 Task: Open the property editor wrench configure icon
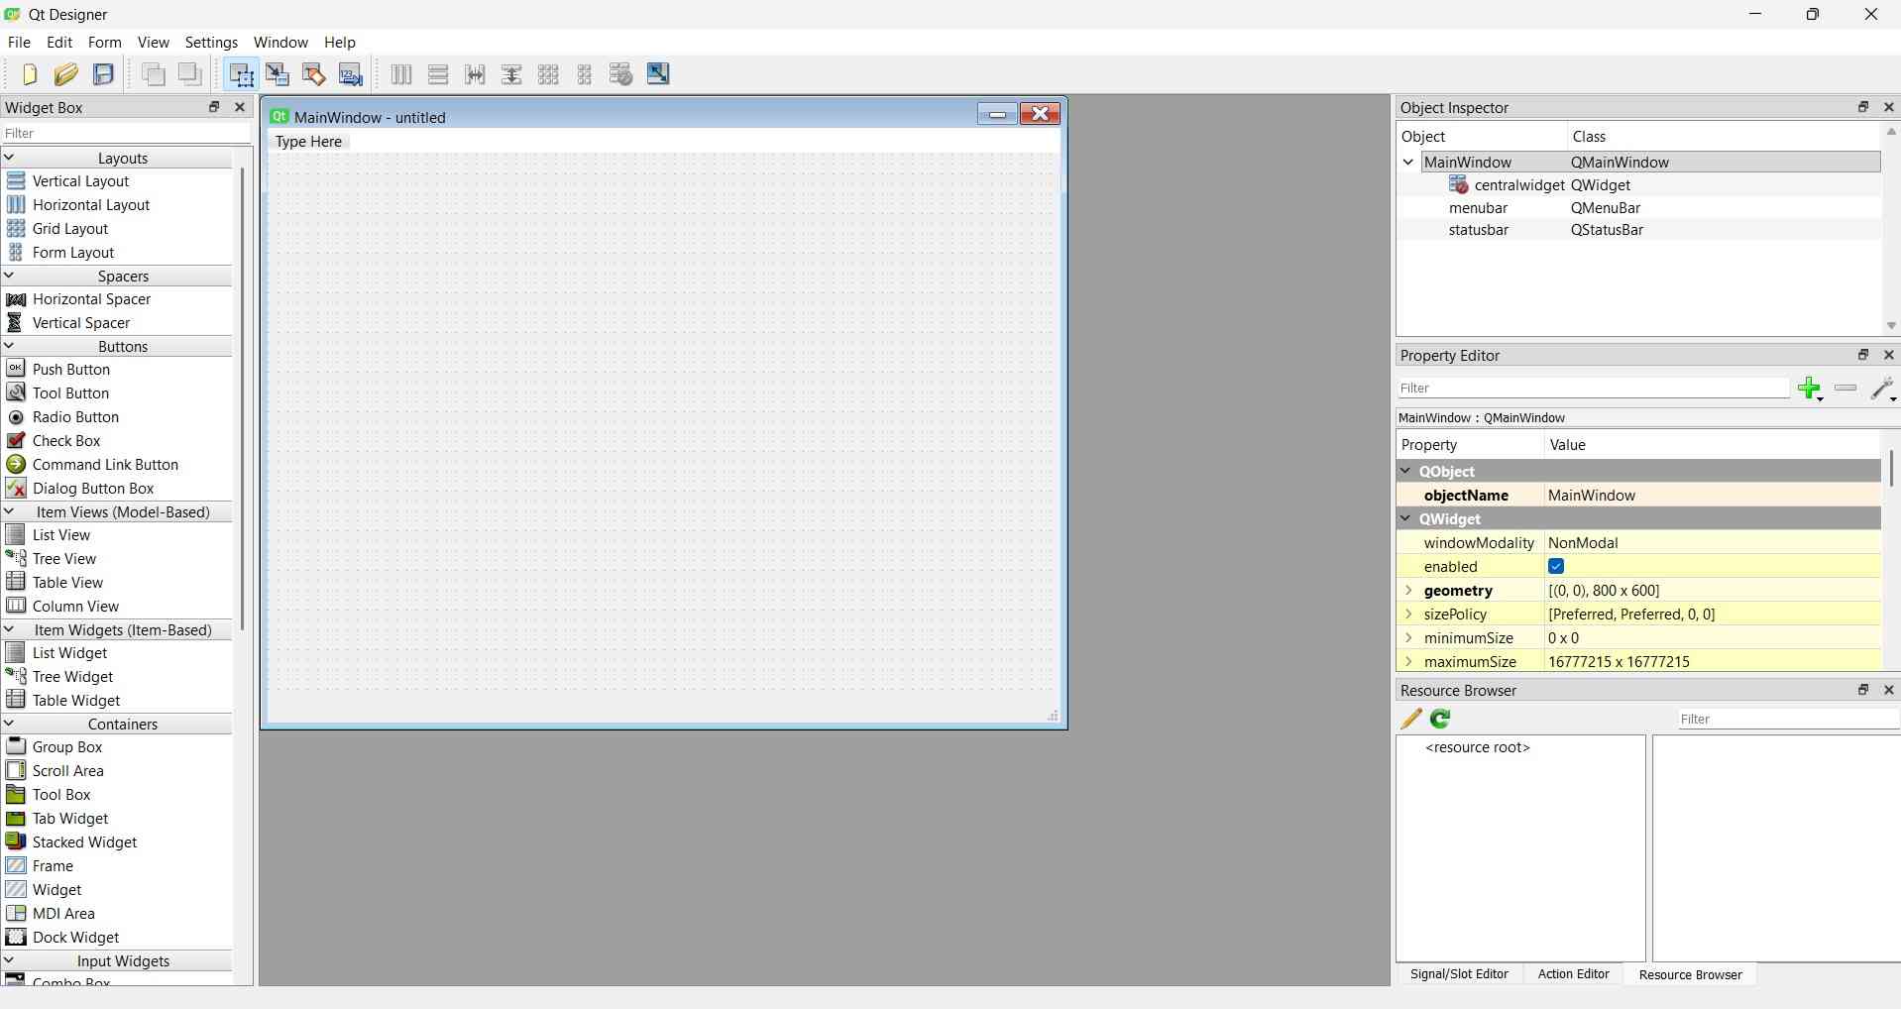coord(1882,389)
